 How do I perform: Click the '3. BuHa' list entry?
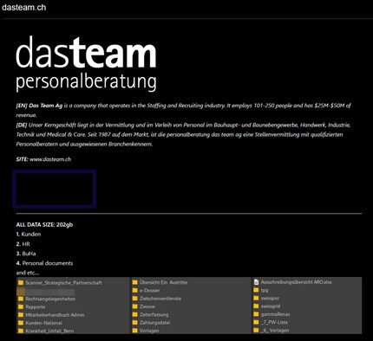point(26,254)
